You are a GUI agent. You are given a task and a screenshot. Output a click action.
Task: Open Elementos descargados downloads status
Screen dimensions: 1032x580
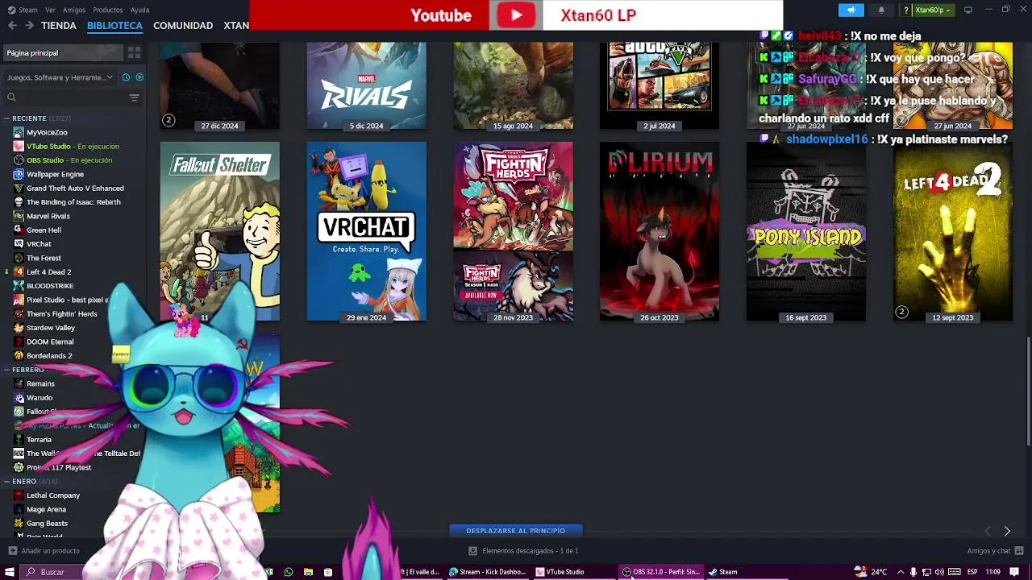524,551
